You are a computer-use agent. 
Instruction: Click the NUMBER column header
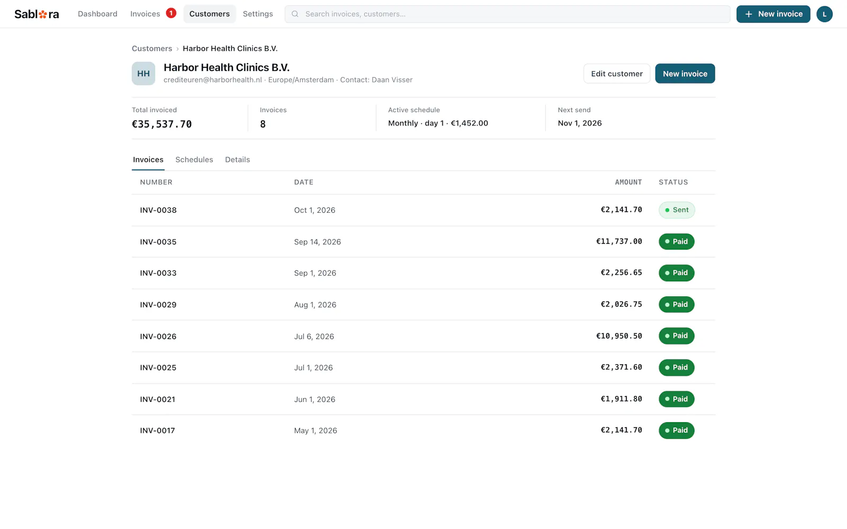coord(156,182)
